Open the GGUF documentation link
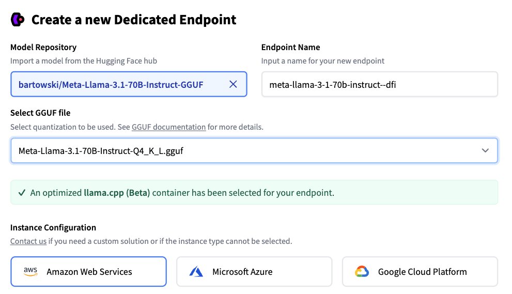 point(169,127)
